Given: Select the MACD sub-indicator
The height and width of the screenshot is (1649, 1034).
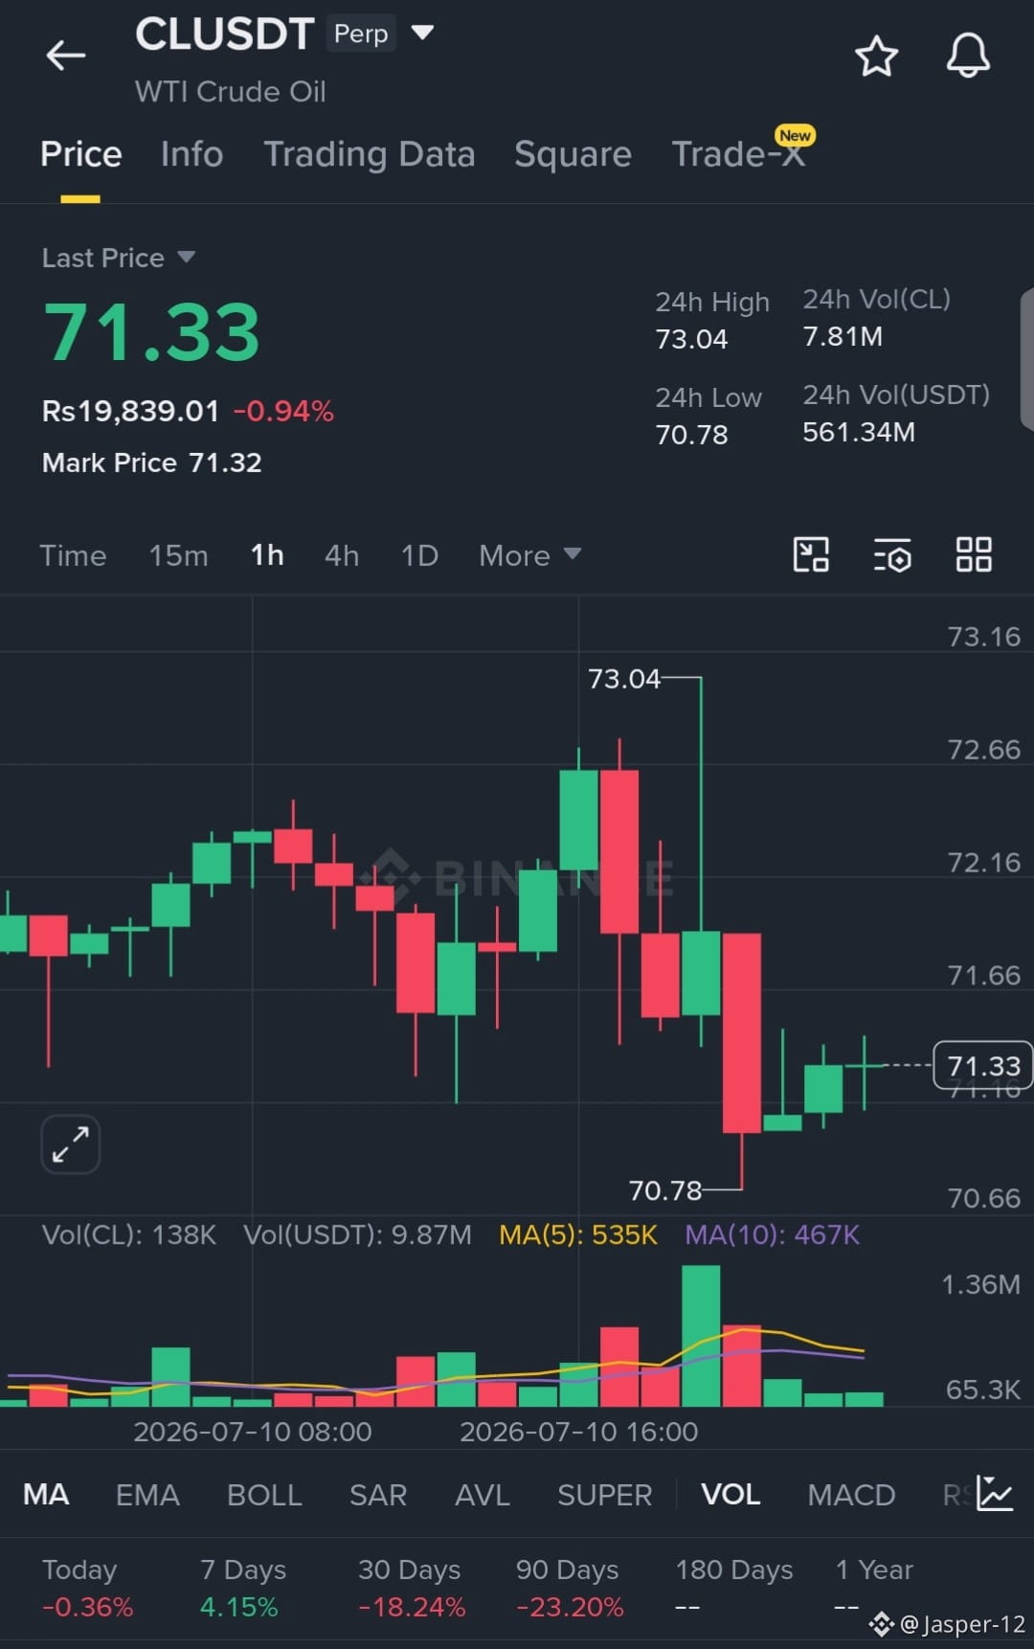Looking at the screenshot, I should tap(851, 1494).
